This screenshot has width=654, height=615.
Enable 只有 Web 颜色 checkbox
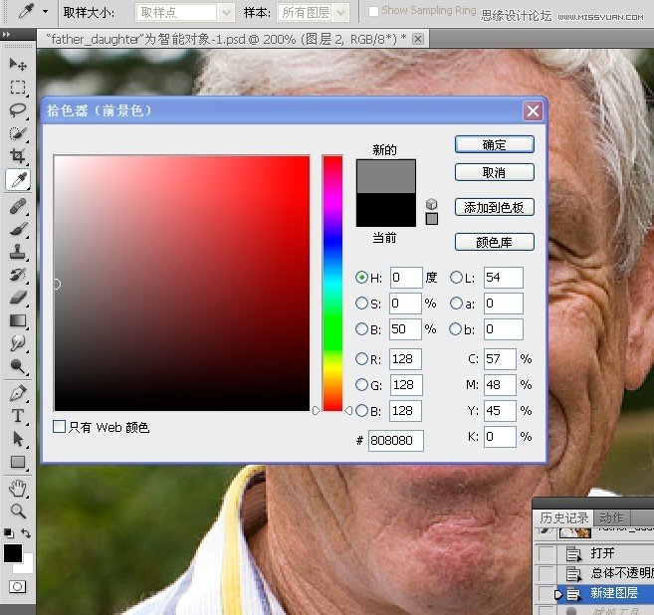(x=59, y=426)
